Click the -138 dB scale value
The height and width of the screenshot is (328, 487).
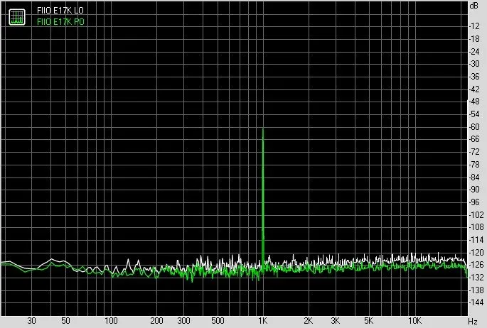coord(476,290)
